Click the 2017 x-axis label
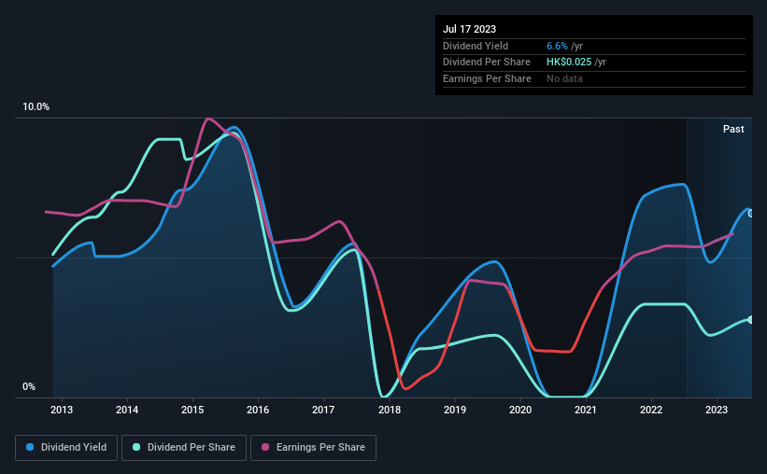The height and width of the screenshot is (474, 767). [x=323, y=410]
